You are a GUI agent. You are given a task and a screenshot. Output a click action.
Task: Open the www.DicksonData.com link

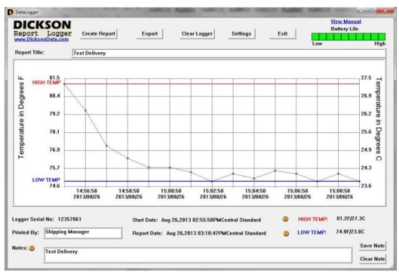click(41, 40)
